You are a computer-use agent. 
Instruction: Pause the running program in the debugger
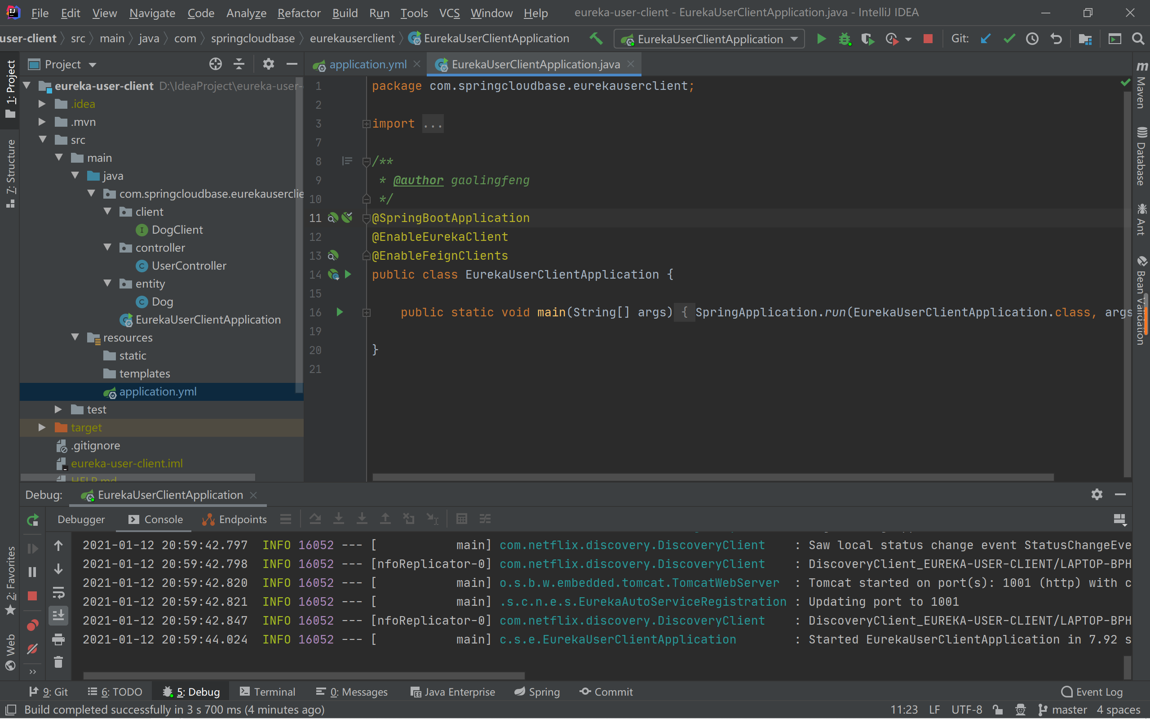click(x=32, y=572)
